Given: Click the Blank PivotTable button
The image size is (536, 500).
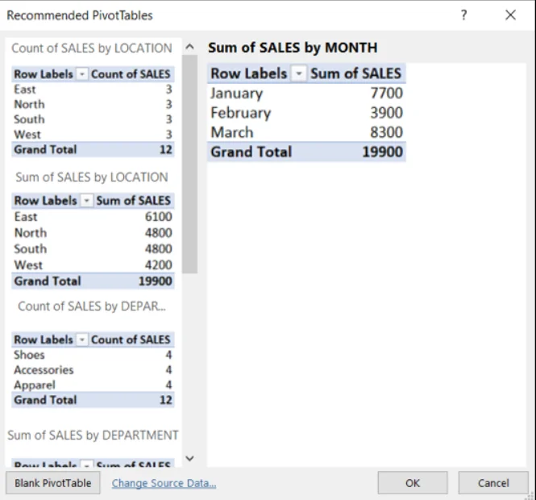Looking at the screenshot, I should click(53, 483).
